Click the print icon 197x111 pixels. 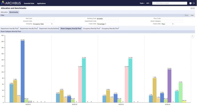click(x=191, y=8)
